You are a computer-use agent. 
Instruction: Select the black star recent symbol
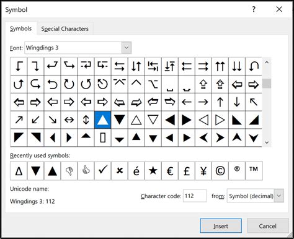[x=153, y=171]
